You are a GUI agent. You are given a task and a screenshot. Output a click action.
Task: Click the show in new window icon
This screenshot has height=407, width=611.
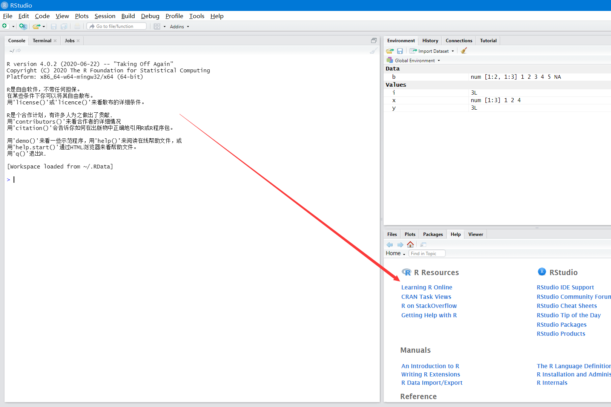coord(423,245)
